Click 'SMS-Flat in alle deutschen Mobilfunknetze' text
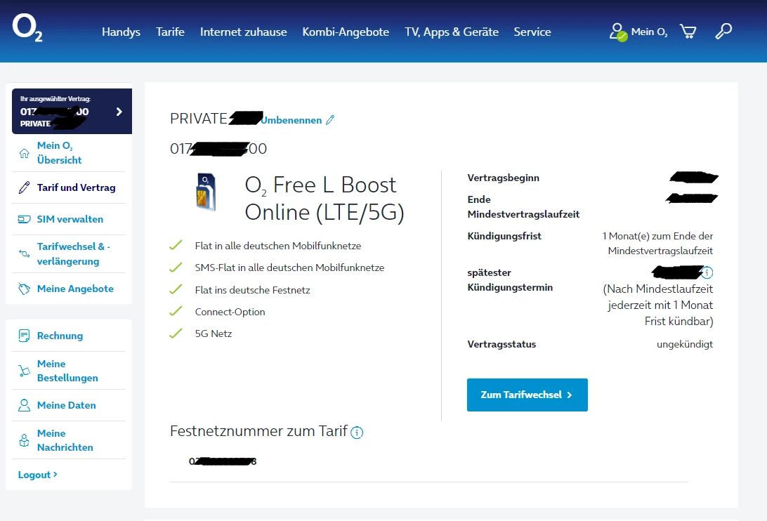The width and height of the screenshot is (767, 521). (289, 268)
